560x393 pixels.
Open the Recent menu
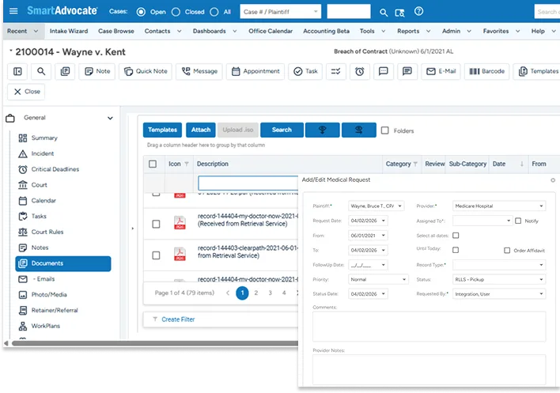pyautogui.click(x=22, y=31)
